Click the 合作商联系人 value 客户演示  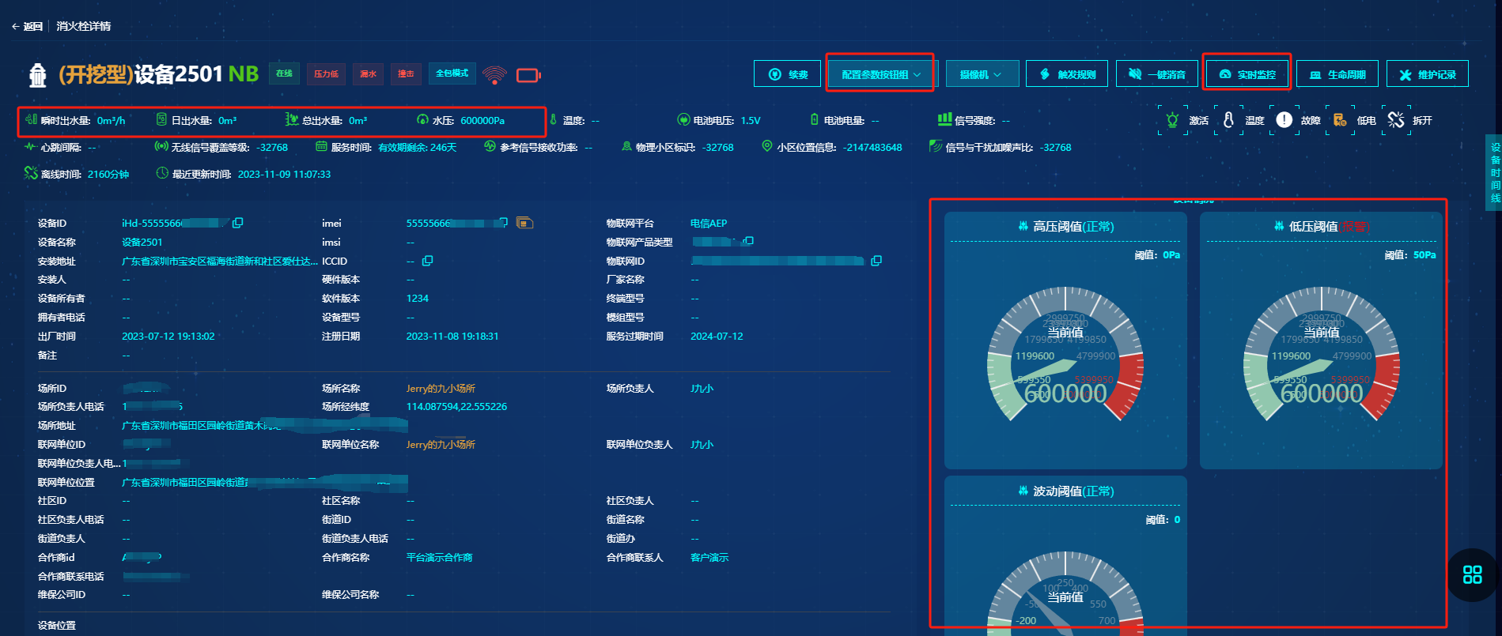pyautogui.click(x=709, y=558)
